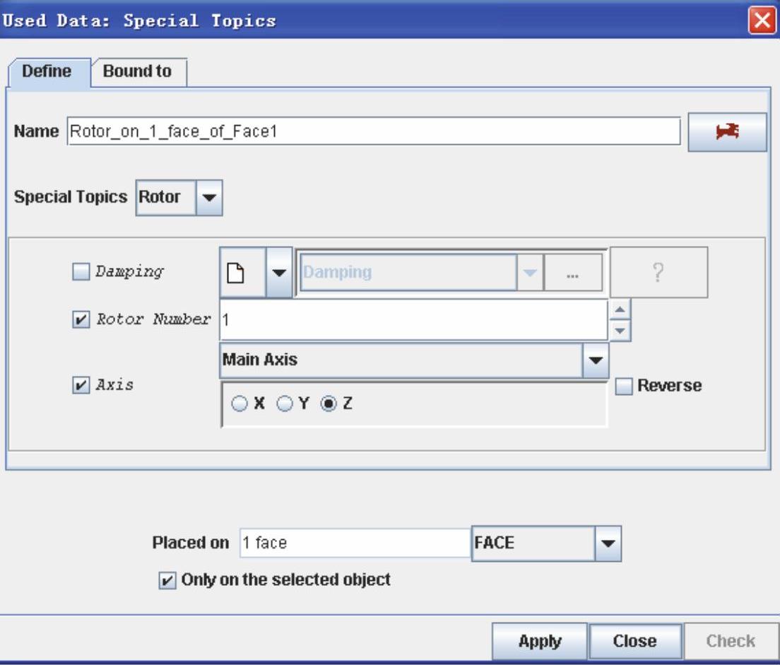Switch to the Bound to tab
The width and height of the screenshot is (780, 665).
click(138, 71)
